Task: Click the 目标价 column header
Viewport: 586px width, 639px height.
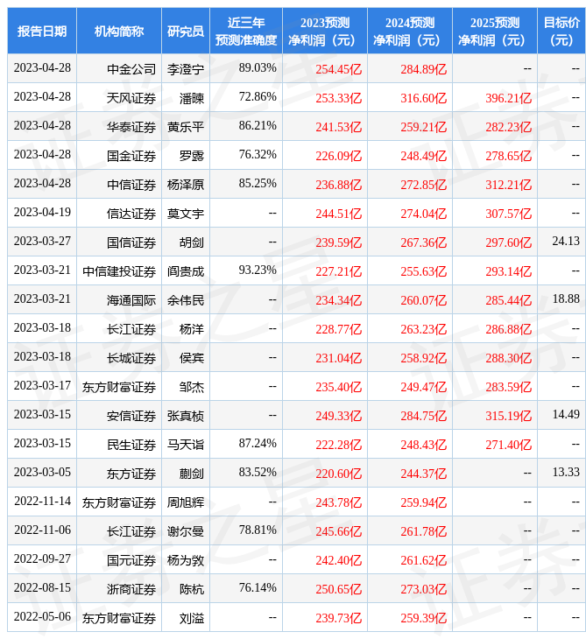Action: 561,31
